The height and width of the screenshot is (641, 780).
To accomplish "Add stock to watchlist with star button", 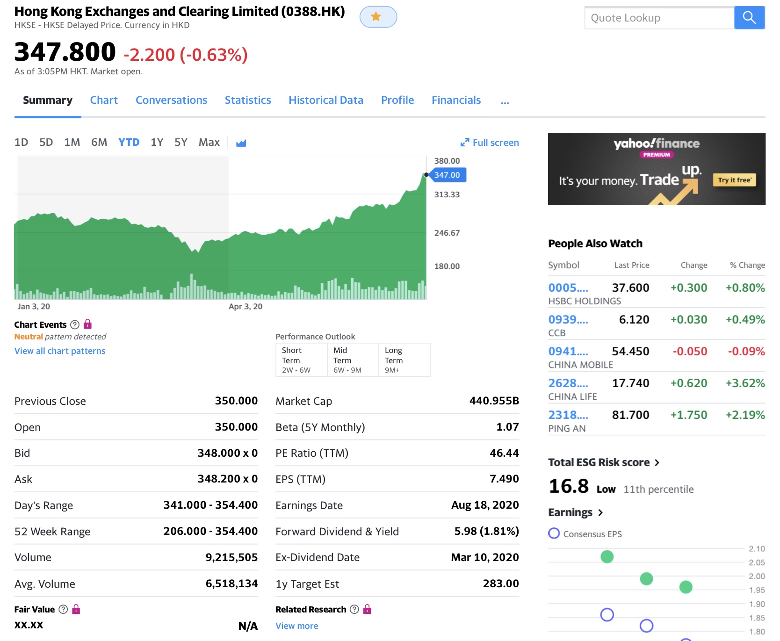I will (x=378, y=17).
